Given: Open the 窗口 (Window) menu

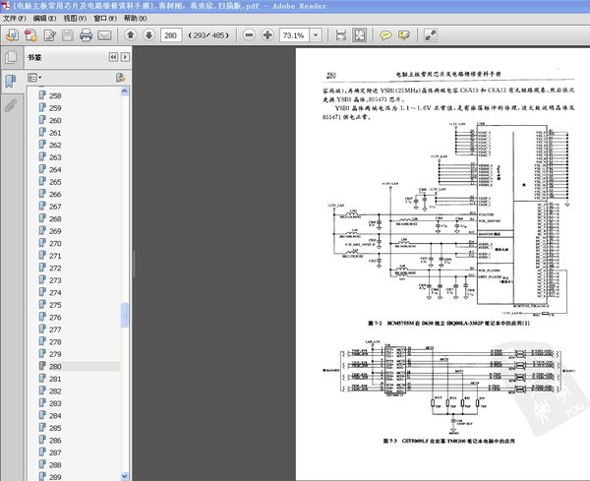Looking at the screenshot, I should pos(105,18).
